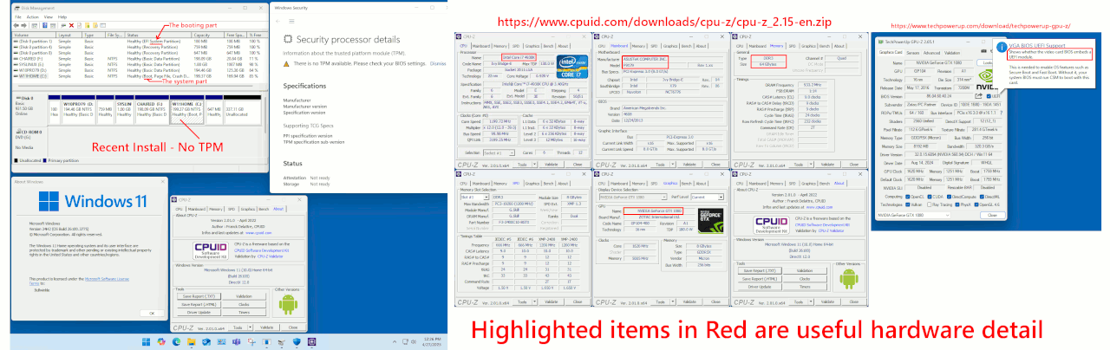Open GPU selector dropdown at bottom of GPU-Z

913,215
